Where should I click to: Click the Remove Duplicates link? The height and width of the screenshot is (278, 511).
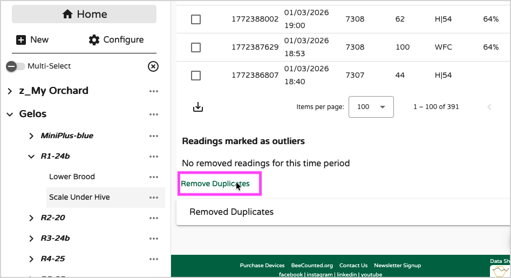[x=215, y=184]
